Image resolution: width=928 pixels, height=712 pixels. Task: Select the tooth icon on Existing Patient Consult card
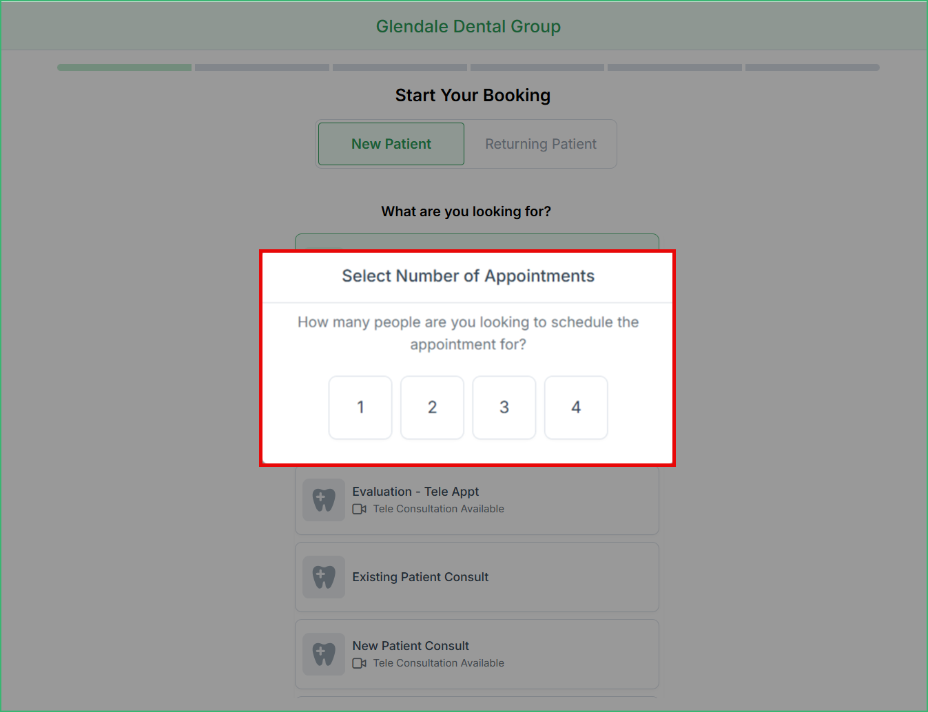[x=324, y=577]
